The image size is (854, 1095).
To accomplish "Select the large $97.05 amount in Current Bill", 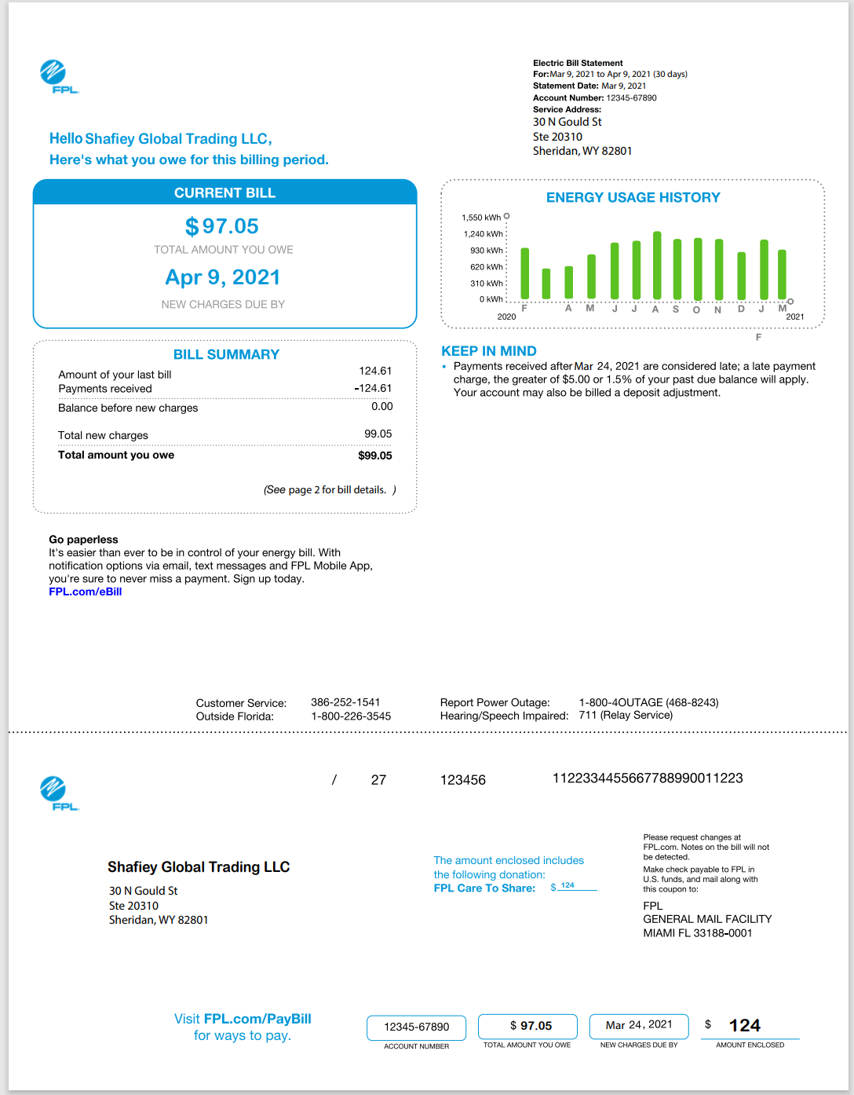I will tap(222, 226).
